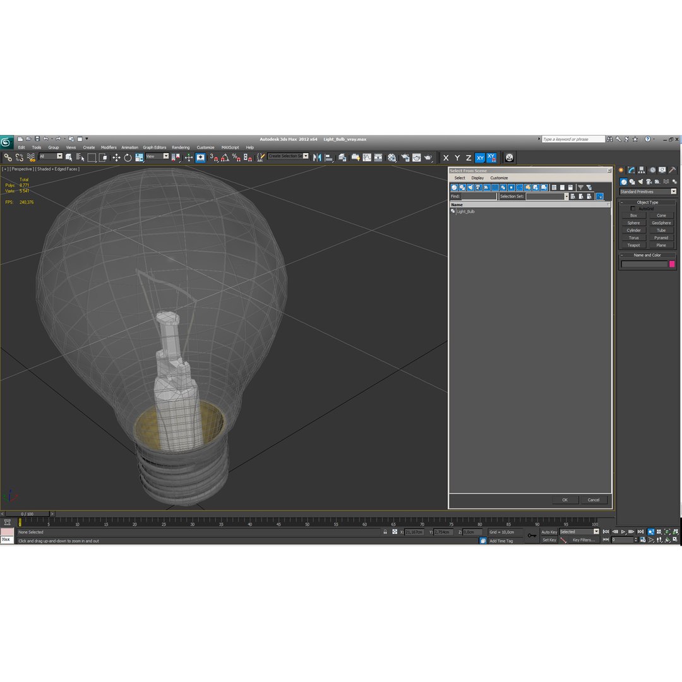682x682 pixels.
Task: Open the selection filter All dropdown
Action: (x=51, y=157)
